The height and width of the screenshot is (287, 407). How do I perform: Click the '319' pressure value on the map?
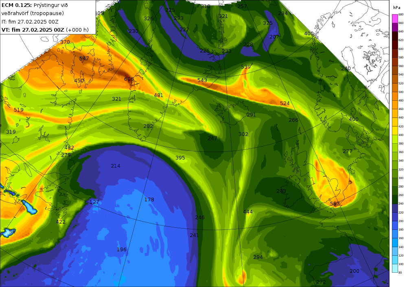(x=11, y=132)
